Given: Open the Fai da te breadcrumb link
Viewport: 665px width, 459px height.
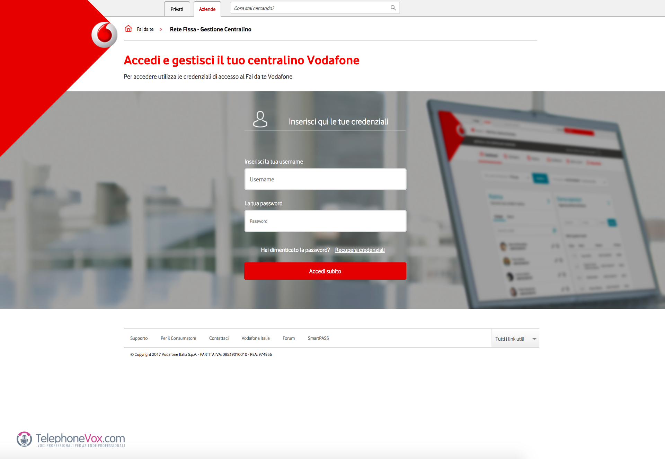Looking at the screenshot, I should tap(145, 29).
